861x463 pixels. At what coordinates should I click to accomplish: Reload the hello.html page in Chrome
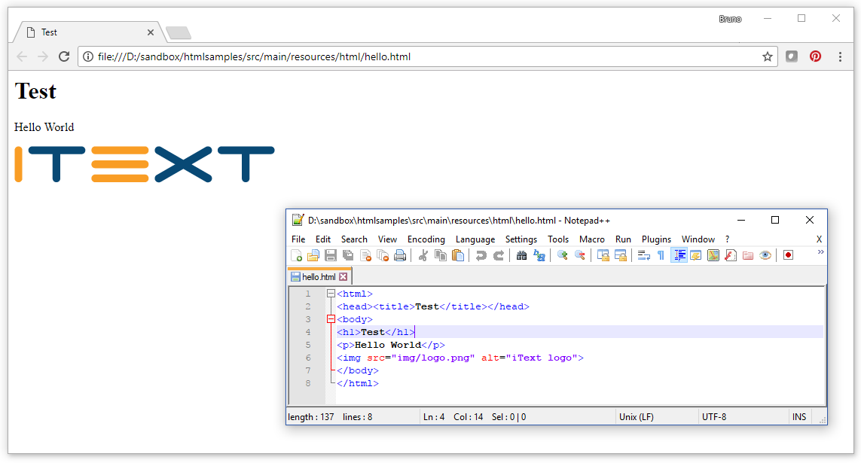[64, 56]
